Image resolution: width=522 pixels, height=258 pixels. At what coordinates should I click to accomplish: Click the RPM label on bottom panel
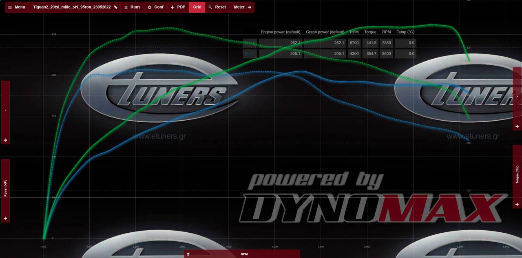coord(244,254)
